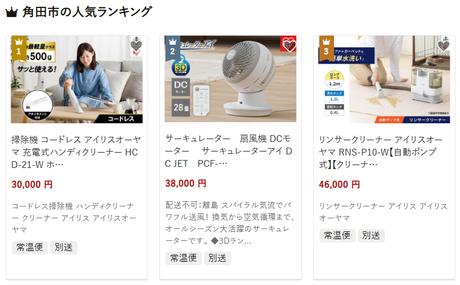This screenshot has width=460, height=285.
Task: Click the rank 3 bronze crown badge
Action: [326, 48]
